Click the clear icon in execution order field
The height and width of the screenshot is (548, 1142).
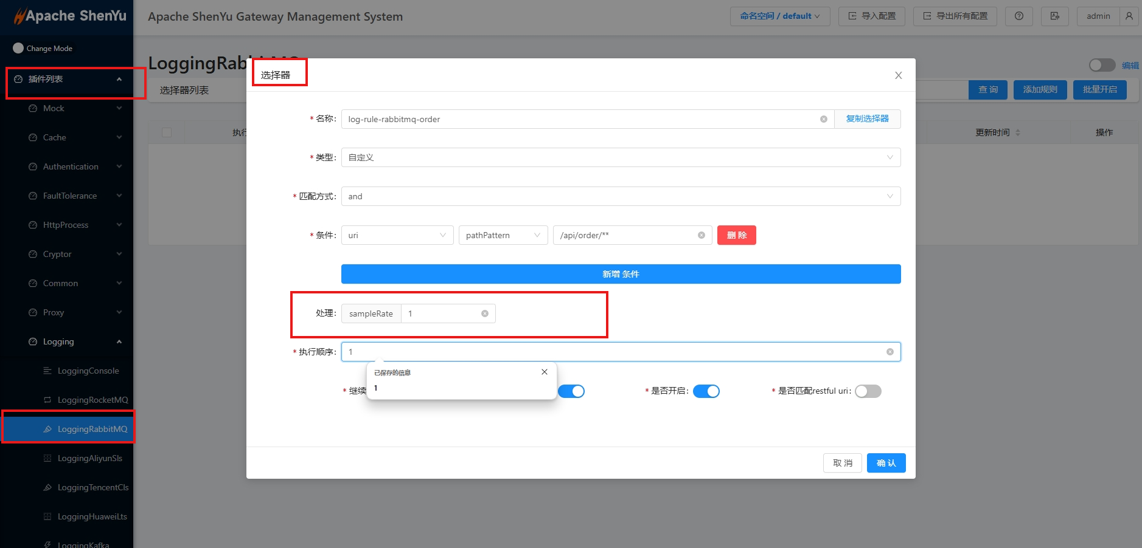(x=890, y=352)
